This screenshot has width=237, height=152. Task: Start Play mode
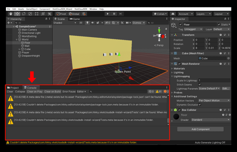108,14
